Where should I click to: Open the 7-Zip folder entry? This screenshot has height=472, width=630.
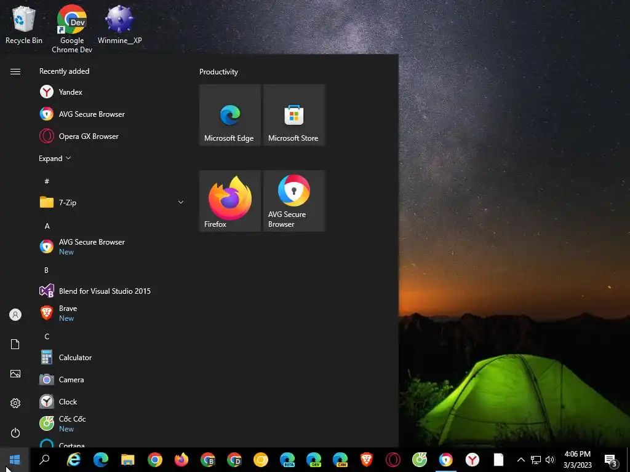(111, 202)
